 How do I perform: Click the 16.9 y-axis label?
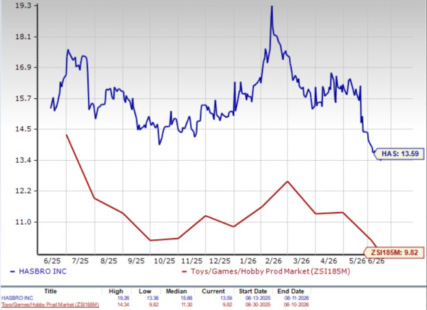coord(23,67)
